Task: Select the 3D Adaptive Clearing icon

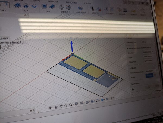Action: pos(44,7)
